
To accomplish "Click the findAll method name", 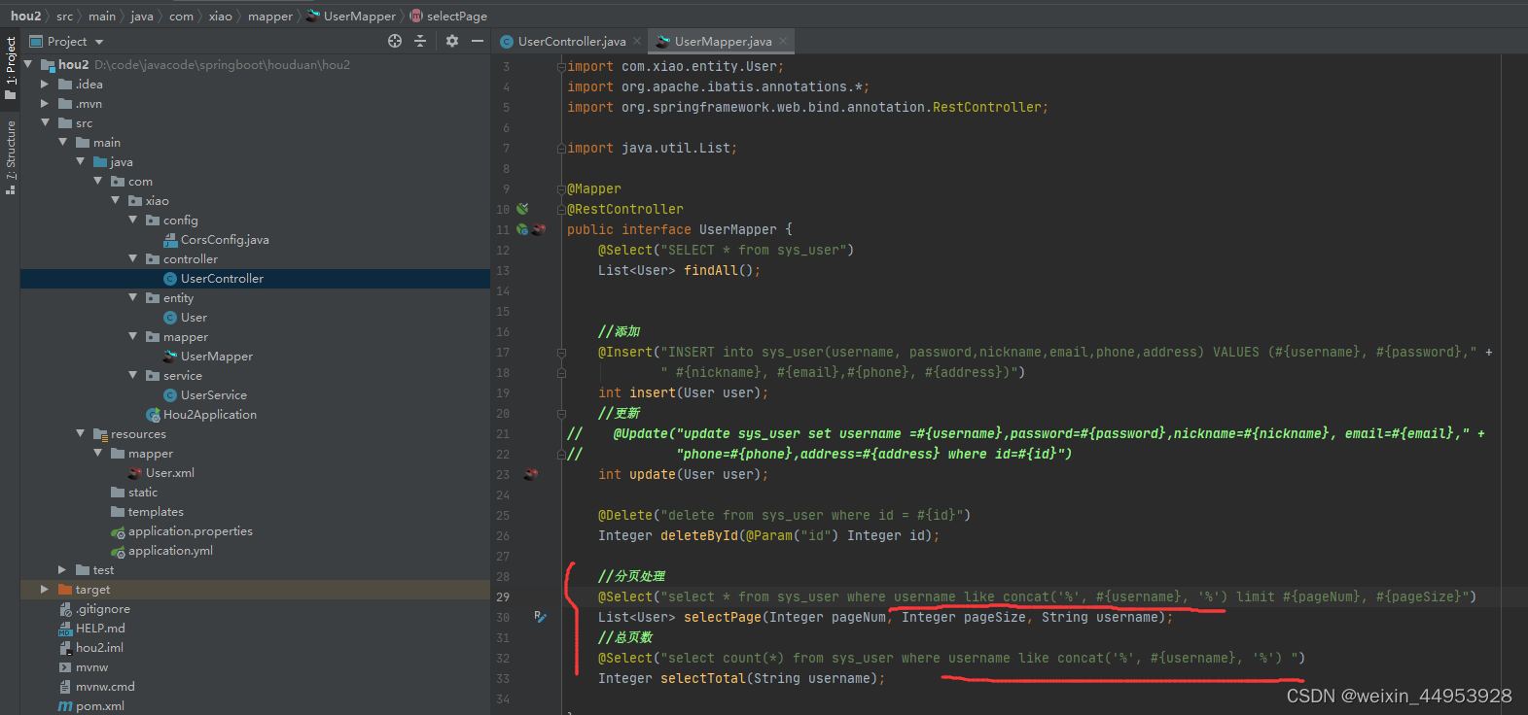I will pyautogui.click(x=711, y=270).
